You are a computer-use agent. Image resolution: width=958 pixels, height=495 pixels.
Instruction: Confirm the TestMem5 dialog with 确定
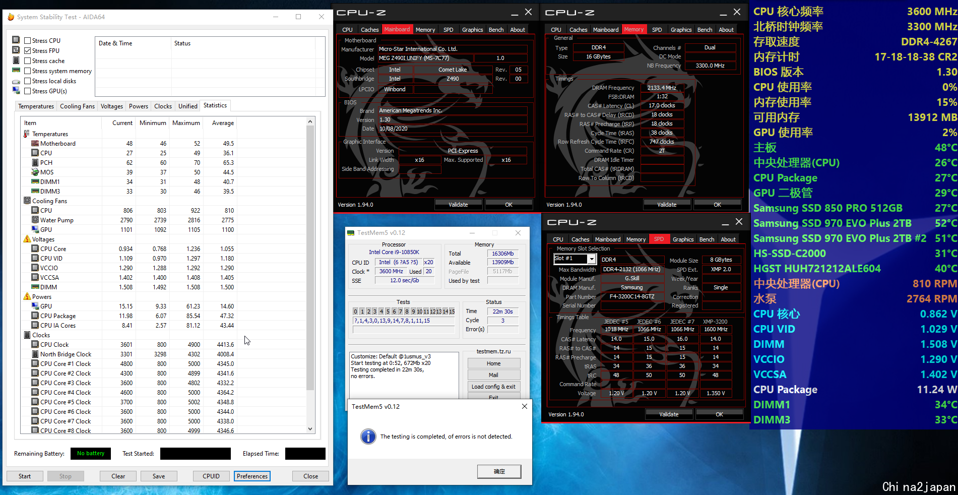pos(499,471)
